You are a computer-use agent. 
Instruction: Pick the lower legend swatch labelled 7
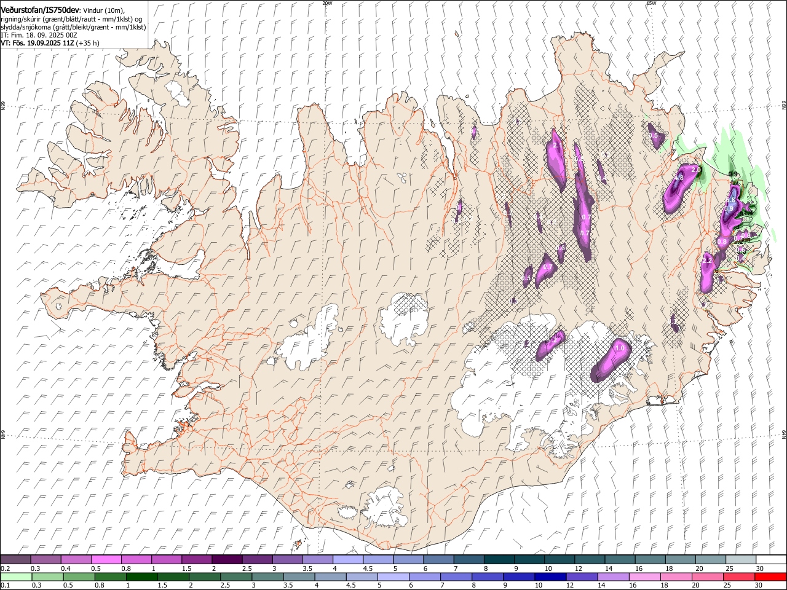[456, 576]
